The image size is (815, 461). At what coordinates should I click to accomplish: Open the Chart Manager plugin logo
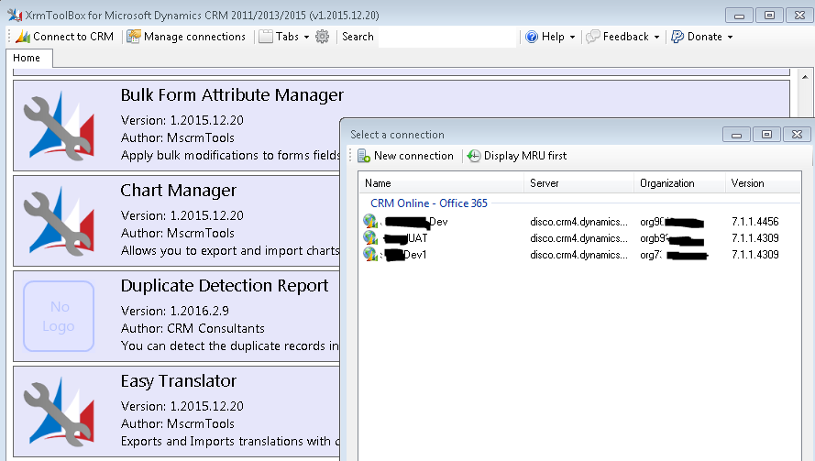click(x=59, y=221)
